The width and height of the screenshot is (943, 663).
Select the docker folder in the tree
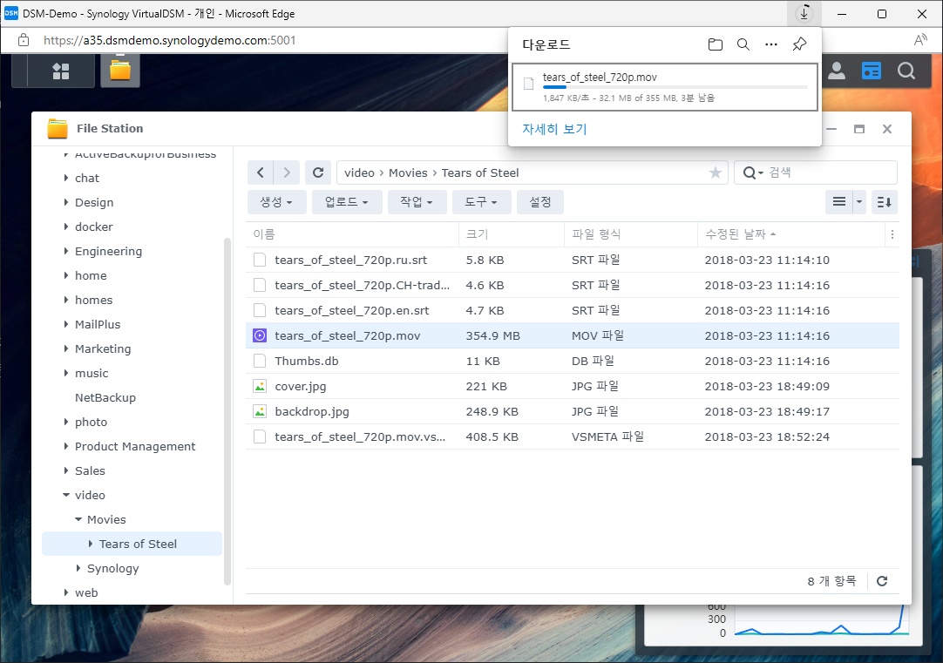coord(94,227)
